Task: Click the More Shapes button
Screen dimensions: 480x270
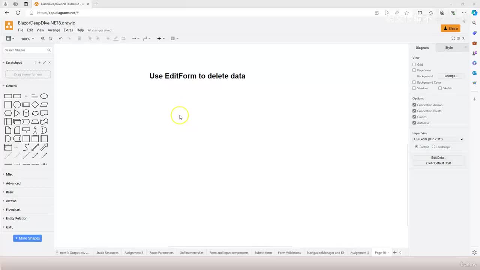Action: coord(27,238)
